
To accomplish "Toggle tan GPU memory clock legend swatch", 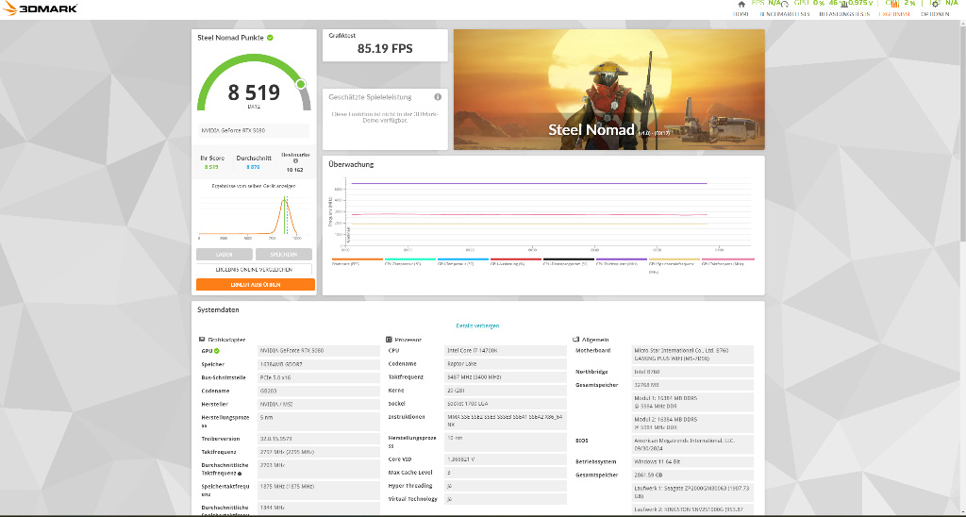I will click(674, 259).
